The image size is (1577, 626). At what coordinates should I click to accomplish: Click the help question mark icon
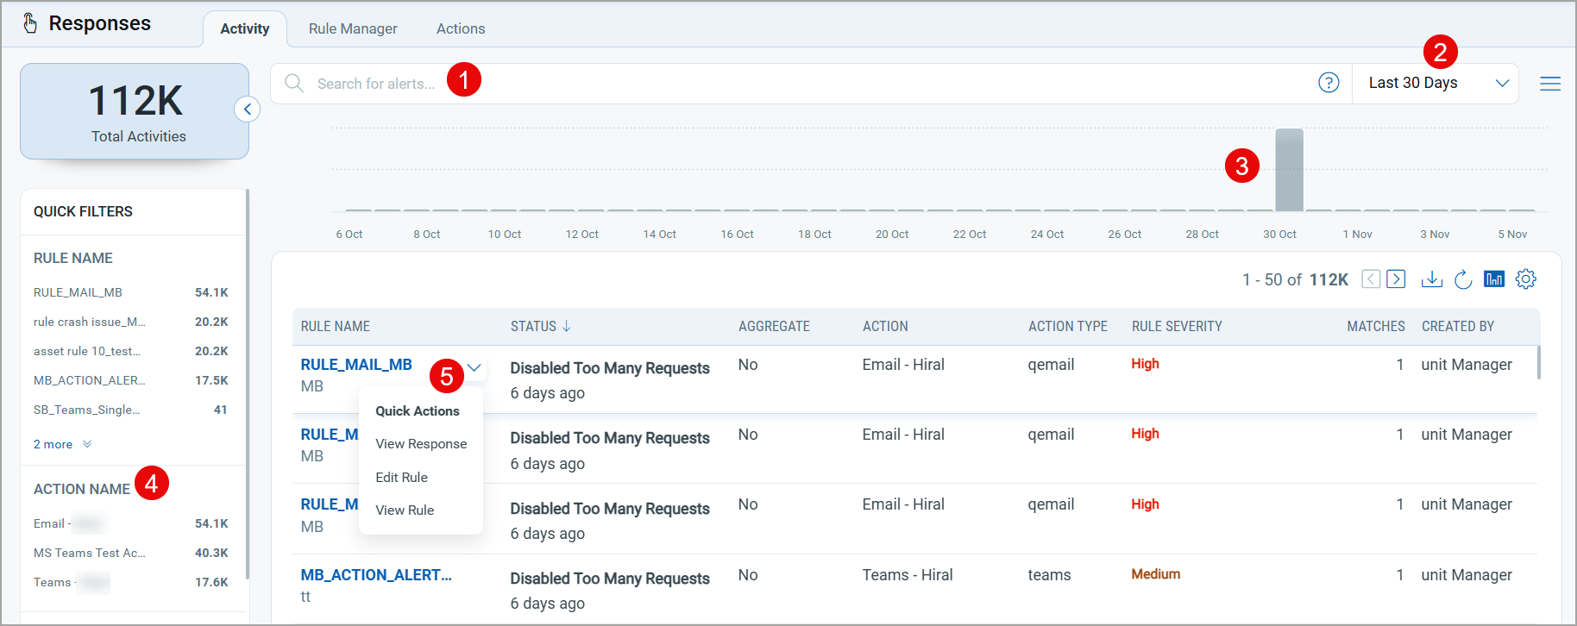(1329, 83)
